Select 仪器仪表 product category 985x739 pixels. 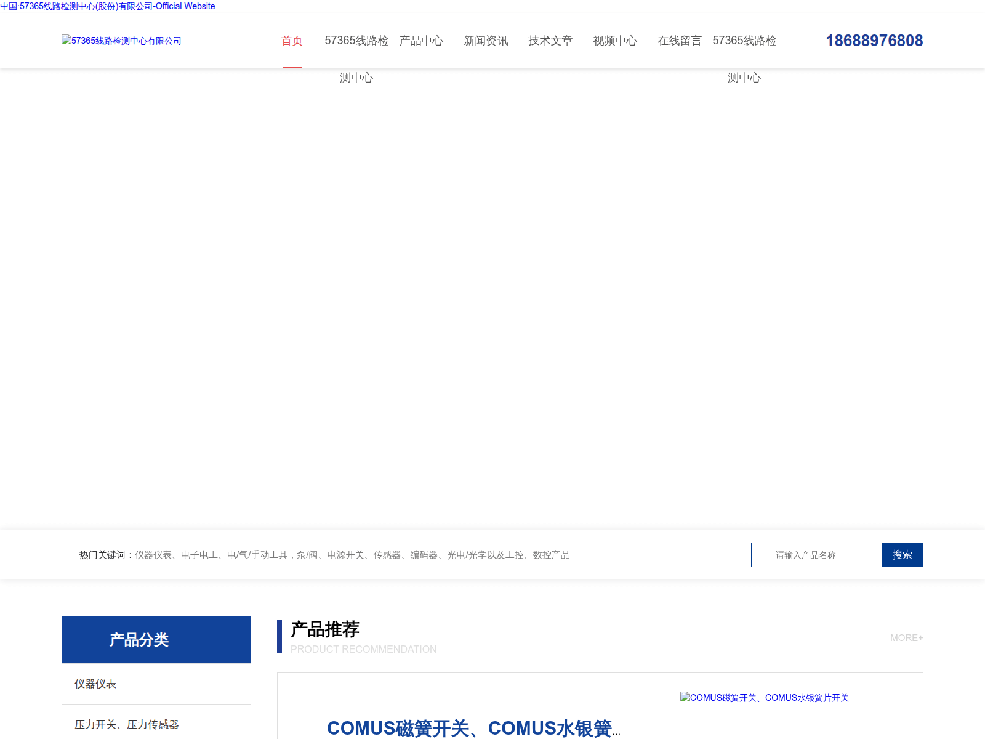95,684
